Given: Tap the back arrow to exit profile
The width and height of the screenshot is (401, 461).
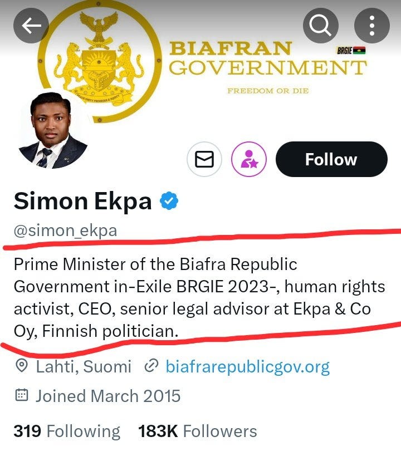Looking at the screenshot, I should click(31, 24).
